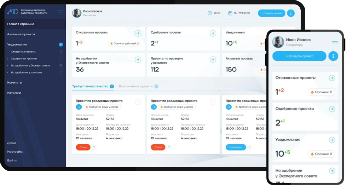Click Уведомления counter badge in sidebar
The width and height of the screenshot is (347, 186).
(61, 45)
